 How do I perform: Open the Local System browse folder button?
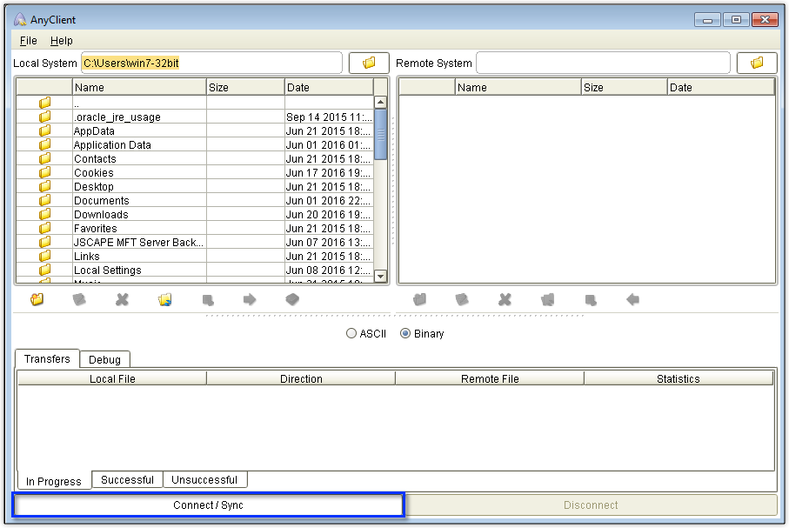369,63
